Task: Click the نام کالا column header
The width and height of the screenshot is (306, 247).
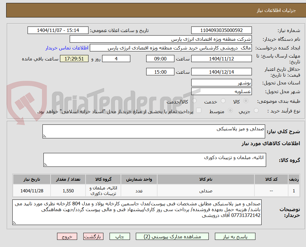Action: tap(206, 179)
